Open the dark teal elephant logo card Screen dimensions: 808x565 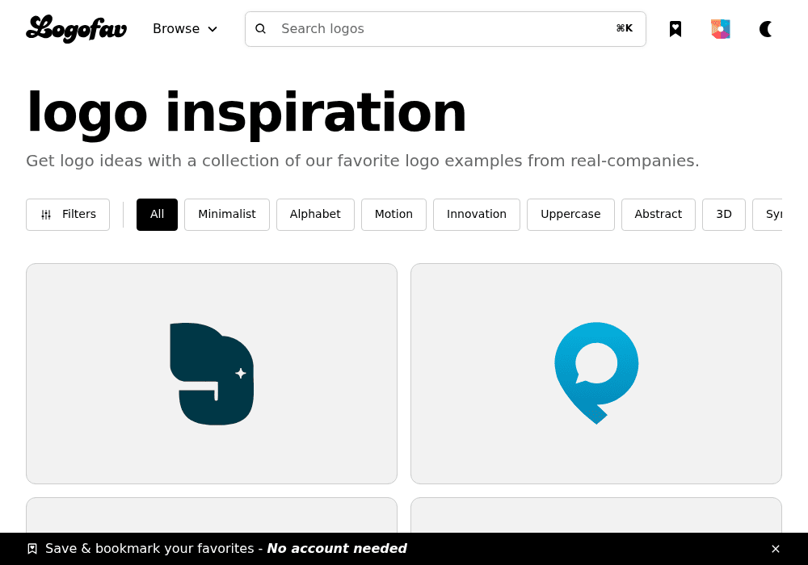pos(212,374)
